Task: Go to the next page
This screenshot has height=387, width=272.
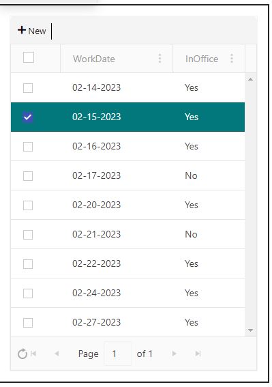Action: [x=174, y=354]
